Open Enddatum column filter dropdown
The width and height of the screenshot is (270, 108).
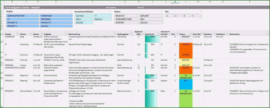tap(228, 33)
